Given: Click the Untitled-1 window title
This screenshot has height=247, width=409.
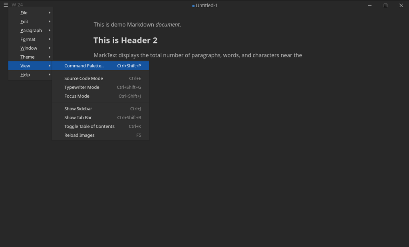Looking at the screenshot, I should 206,6.
